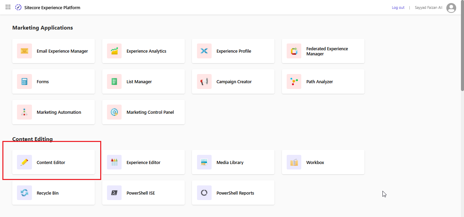Open the Recycle Bin

(48, 193)
